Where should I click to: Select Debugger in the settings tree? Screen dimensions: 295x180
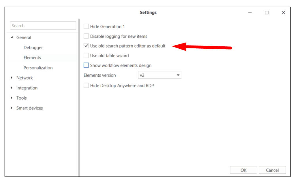pyautogui.click(x=33, y=48)
